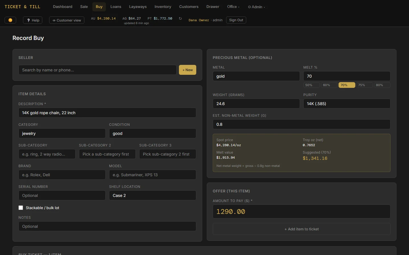
Task: Open the Admin gear menu
Action: coord(256,7)
